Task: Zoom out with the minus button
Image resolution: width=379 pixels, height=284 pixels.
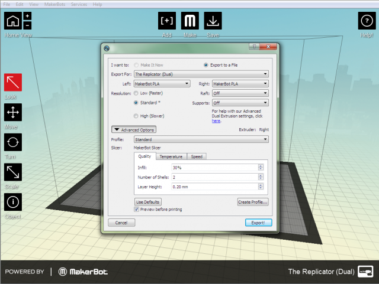Action: pyautogui.click(x=27, y=25)
